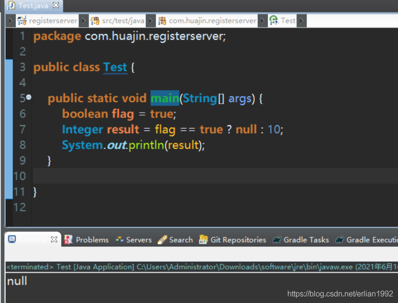Viewport: 398px width, 303px height.
Task: Click the Console monitor icon
Action: click(x=12, y=239)
